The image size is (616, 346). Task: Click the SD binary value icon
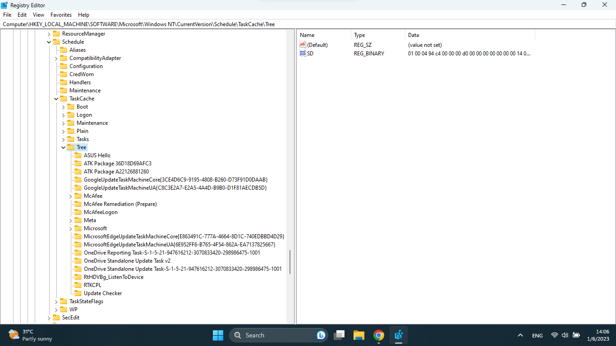303,53
